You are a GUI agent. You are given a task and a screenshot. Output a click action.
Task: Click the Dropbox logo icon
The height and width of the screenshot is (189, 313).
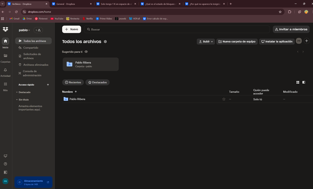tap(5, 29)
